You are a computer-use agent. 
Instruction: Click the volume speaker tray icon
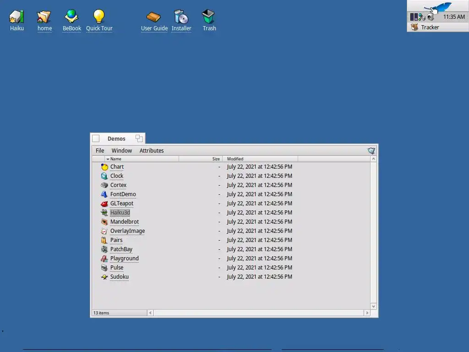[x=431, y=17]
